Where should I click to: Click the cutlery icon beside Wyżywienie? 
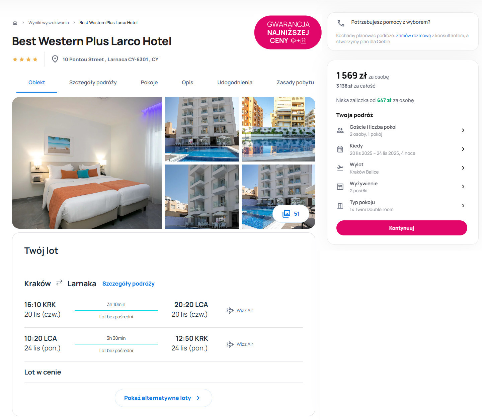tap(340, 187)
